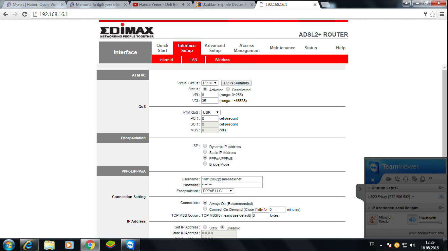Open the www.teamviewer.com link
Image resolution: width=448 pixels, height=251 pixels.
(x=426, y=233)
